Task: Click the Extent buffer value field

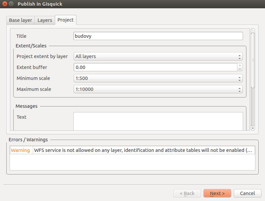Action: (x=155, y=67)
